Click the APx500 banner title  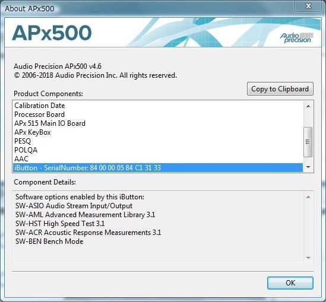coord(52,33)
